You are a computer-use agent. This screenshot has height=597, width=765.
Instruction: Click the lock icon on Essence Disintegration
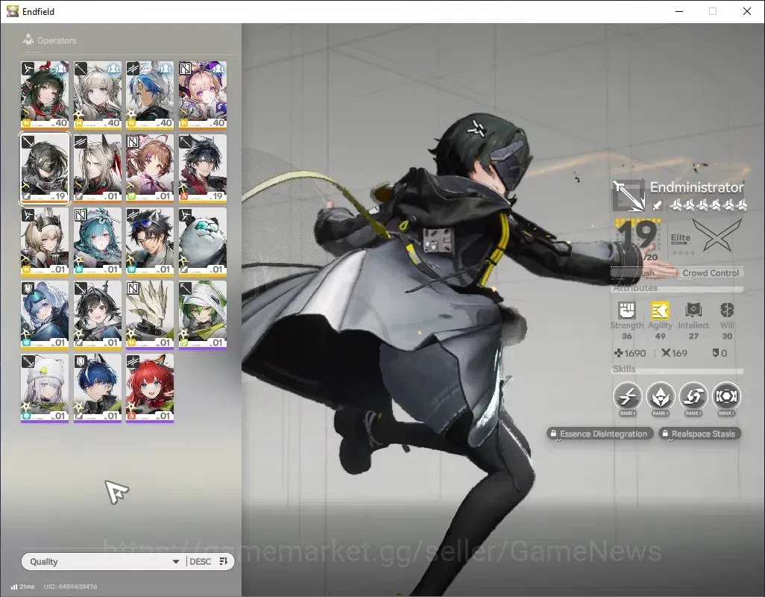[x=553, y=434]
